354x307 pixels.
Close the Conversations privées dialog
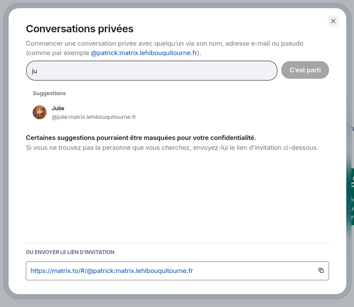click(333, 21)
